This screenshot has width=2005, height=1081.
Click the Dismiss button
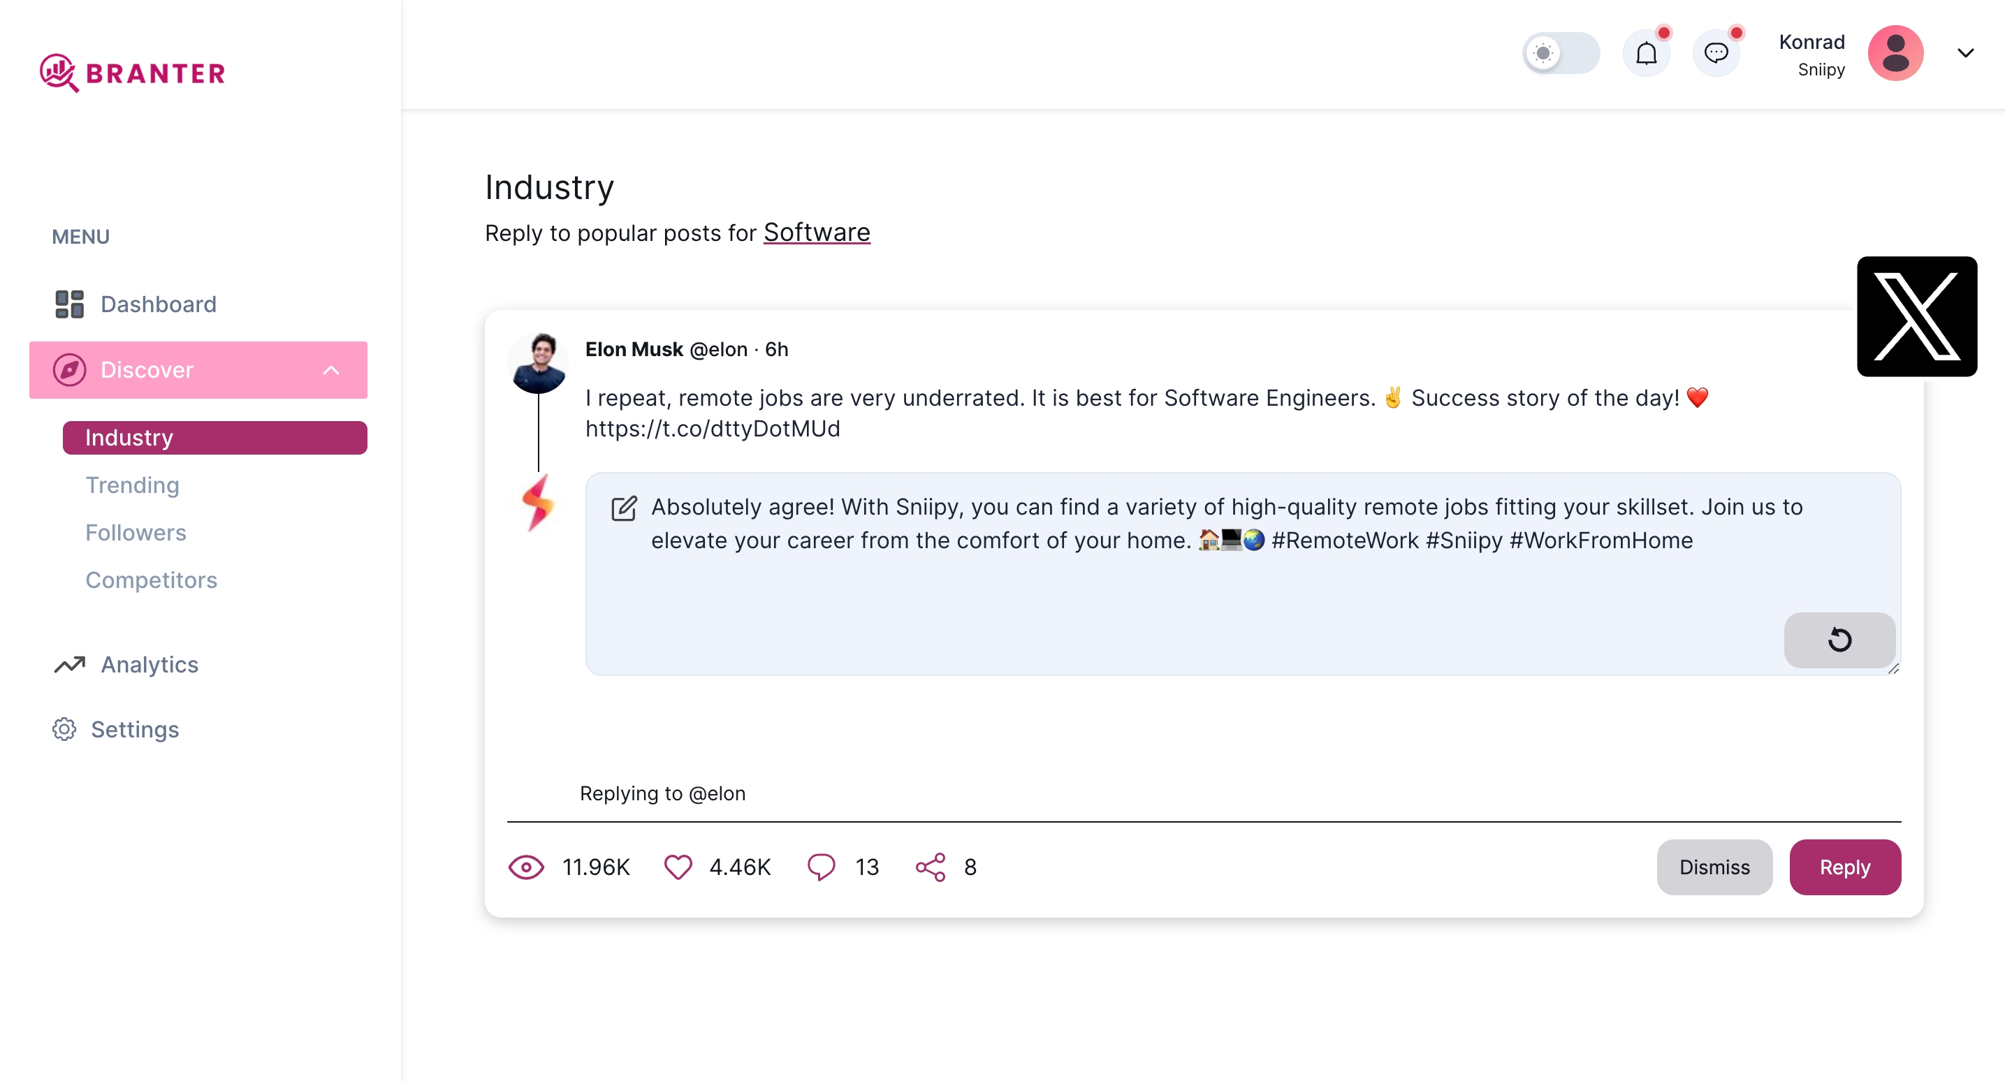[1714, 867]
